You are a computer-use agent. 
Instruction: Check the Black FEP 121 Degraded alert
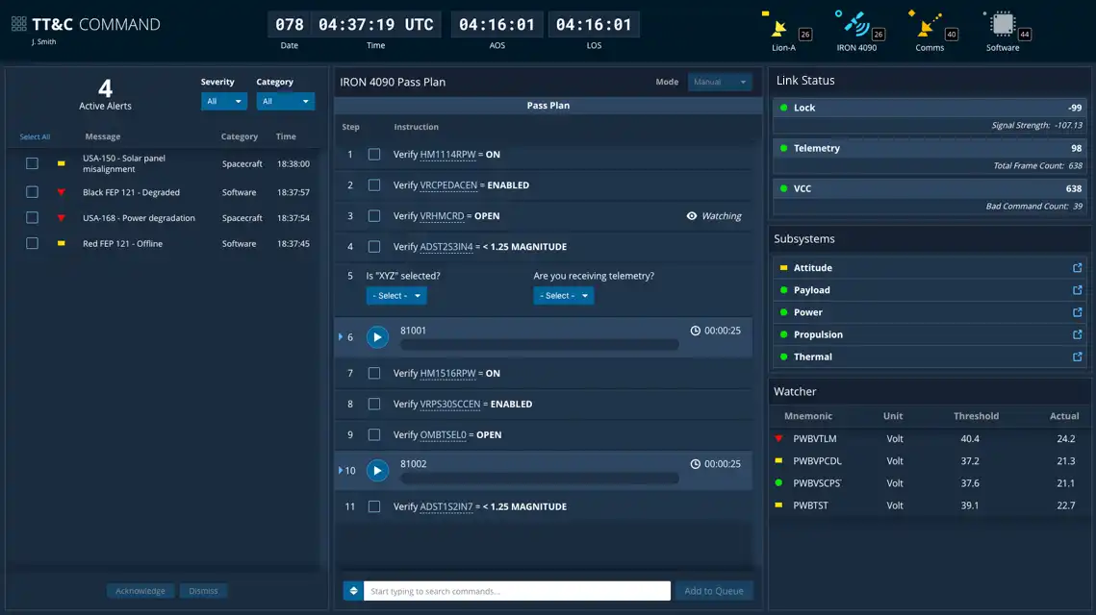pyautogui.click(x=32, y=192)
